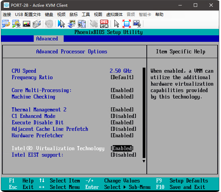Select Frequency Ratio Default value
Viewport: 221px width, 192px height.
(x=122, y=77)
